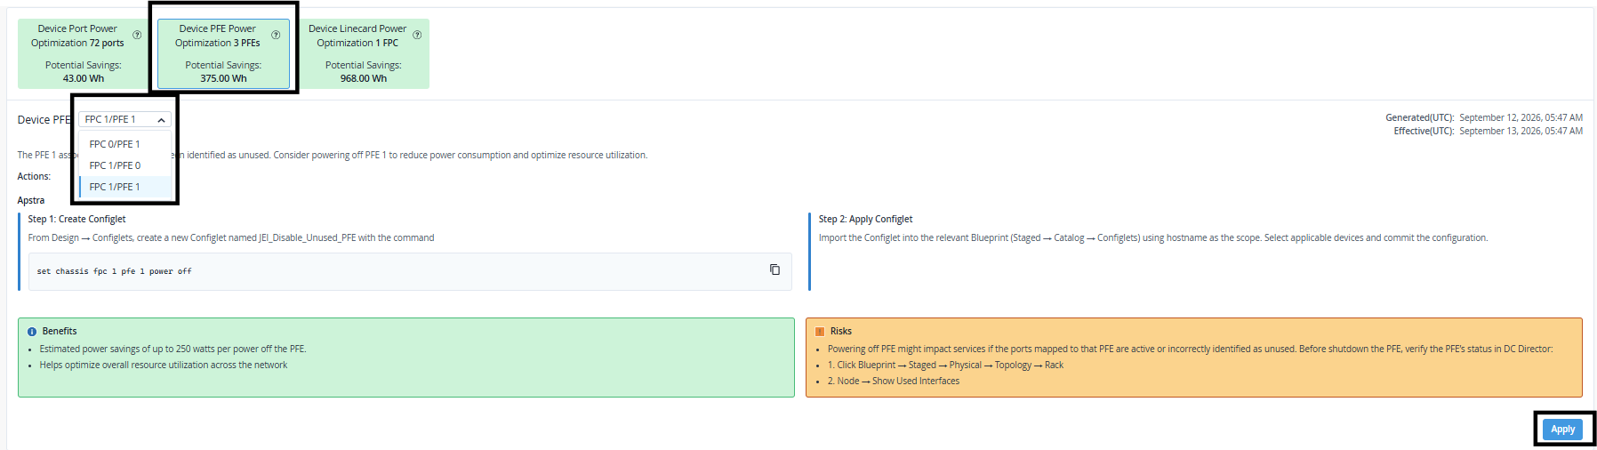Click 'Potential Savings: 375.00 Wh' text
1597x450 pixels.
[223, 71]
